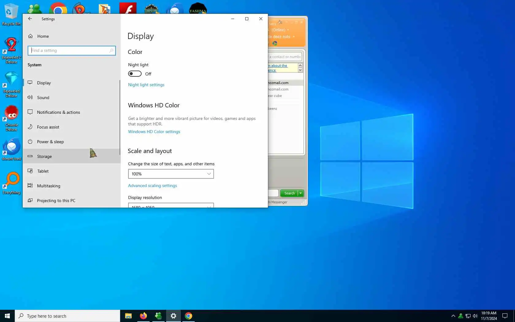Click the contact search field in Messenger

pos(285,57)
